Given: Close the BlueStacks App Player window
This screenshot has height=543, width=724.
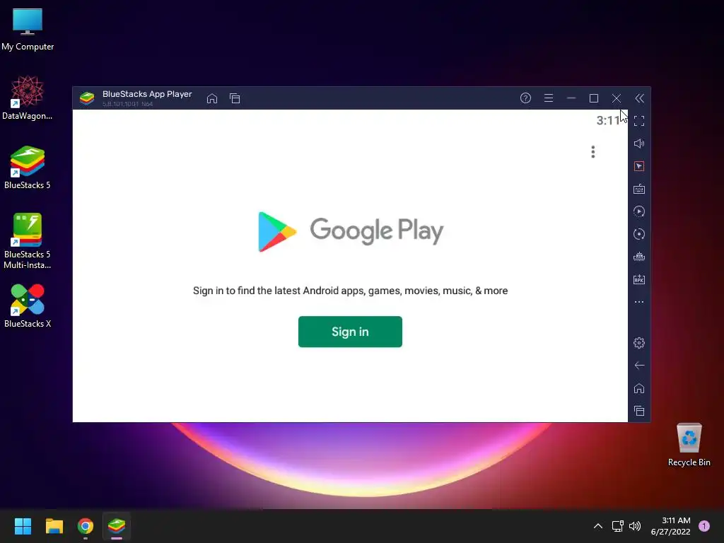Looking at the screenshot, I should (x=617, y=98).
